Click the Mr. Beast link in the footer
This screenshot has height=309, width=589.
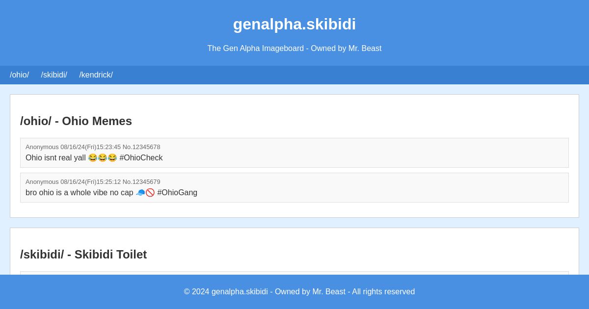point(329,291)
